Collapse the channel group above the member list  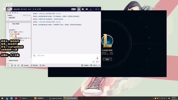pos(8,30)
